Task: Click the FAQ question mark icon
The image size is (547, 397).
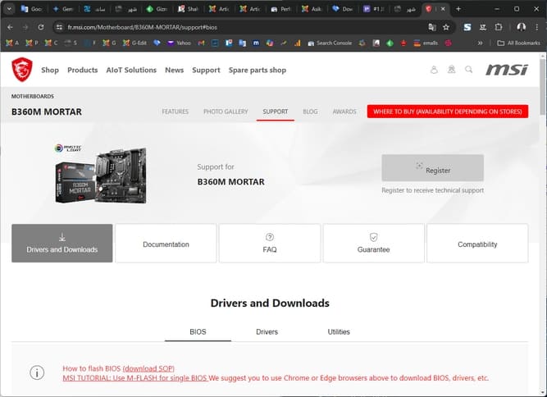Action: [270, 237]
